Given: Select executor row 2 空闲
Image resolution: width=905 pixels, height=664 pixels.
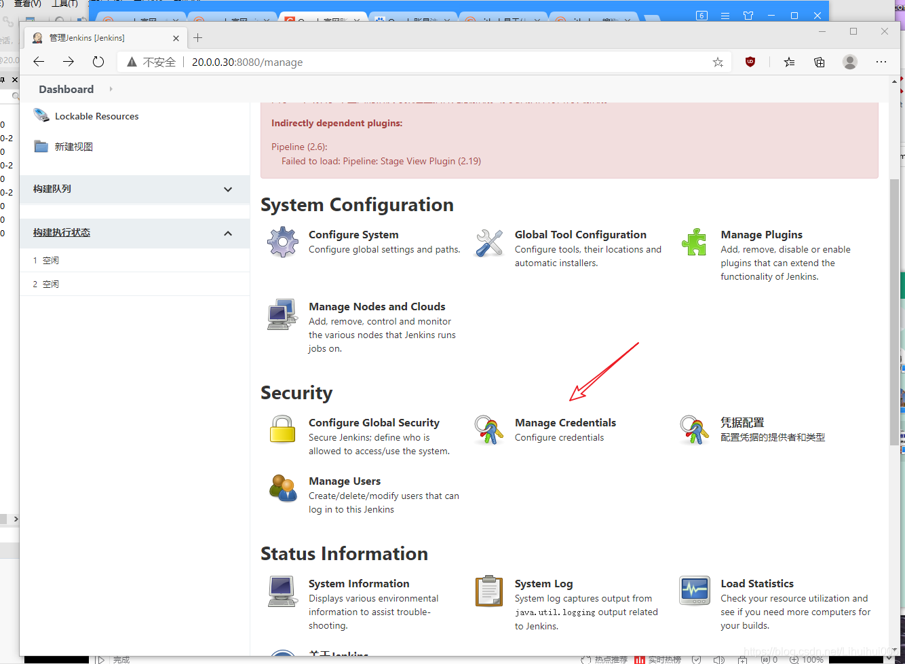Looking at the screenshot, I should click(x=135, y=284).
